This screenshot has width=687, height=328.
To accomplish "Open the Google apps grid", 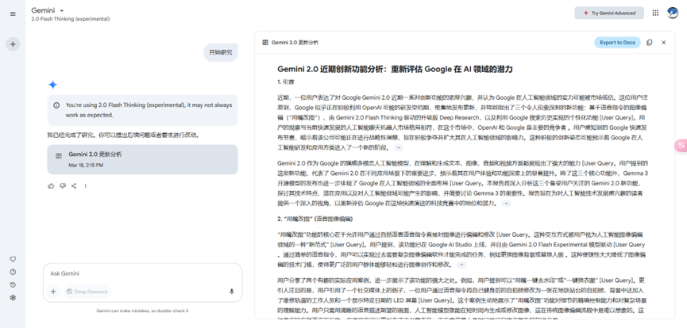I will point(655,13).
